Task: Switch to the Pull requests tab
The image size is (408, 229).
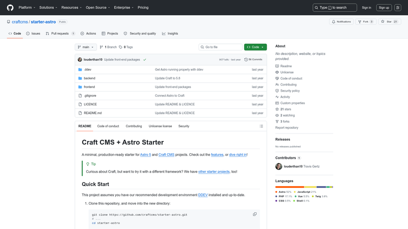Action: [60, 34]
